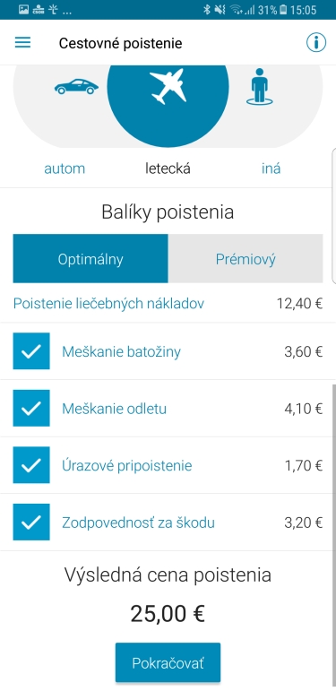Select the airplane travel icon
This screenshot has height=691, width=336.
168,87
